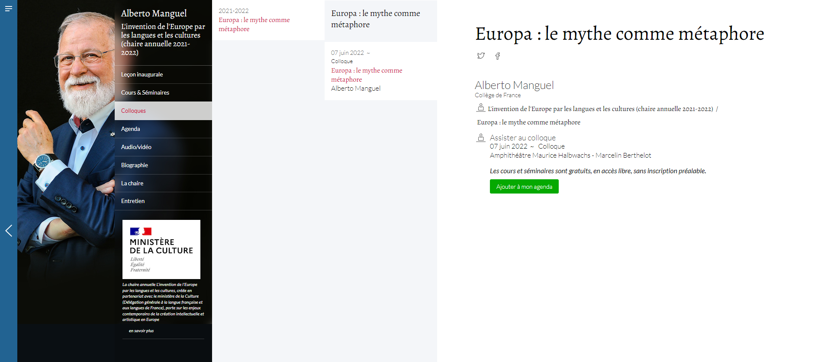Viewport: 821px width, 362px height.
Task: Go to the Agenda section
Action: click(x=164, y=129)
